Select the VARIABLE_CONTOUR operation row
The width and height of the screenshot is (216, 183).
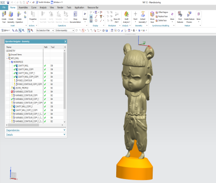24,91
